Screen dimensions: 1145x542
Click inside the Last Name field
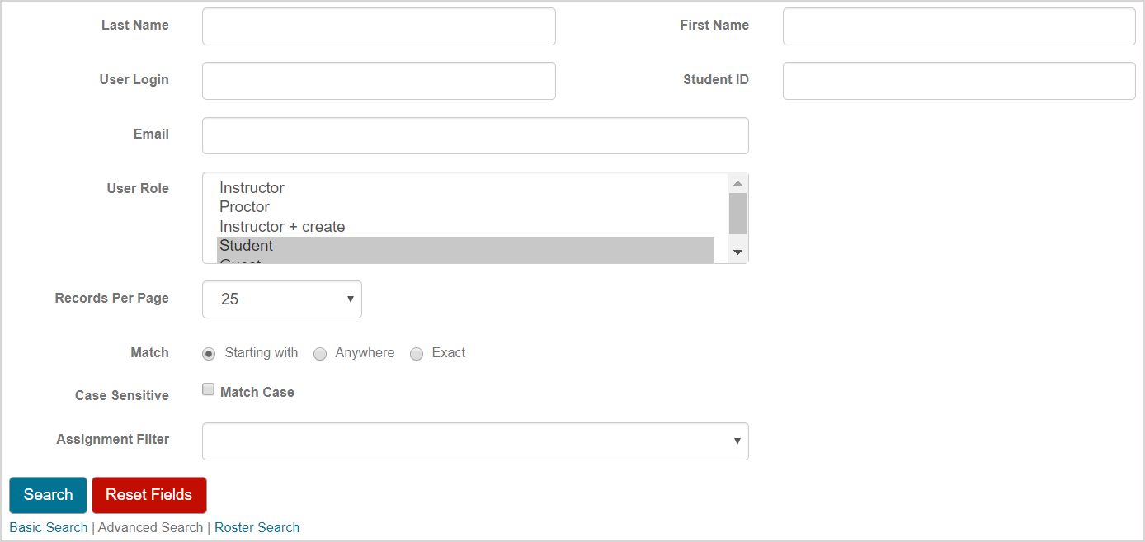coord(378,26)
